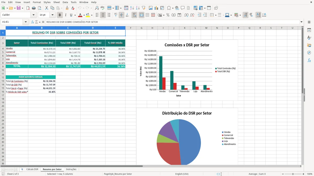Open the sidebar Navigator compass icon
This screenshot has width=314, height=176.
309,53
